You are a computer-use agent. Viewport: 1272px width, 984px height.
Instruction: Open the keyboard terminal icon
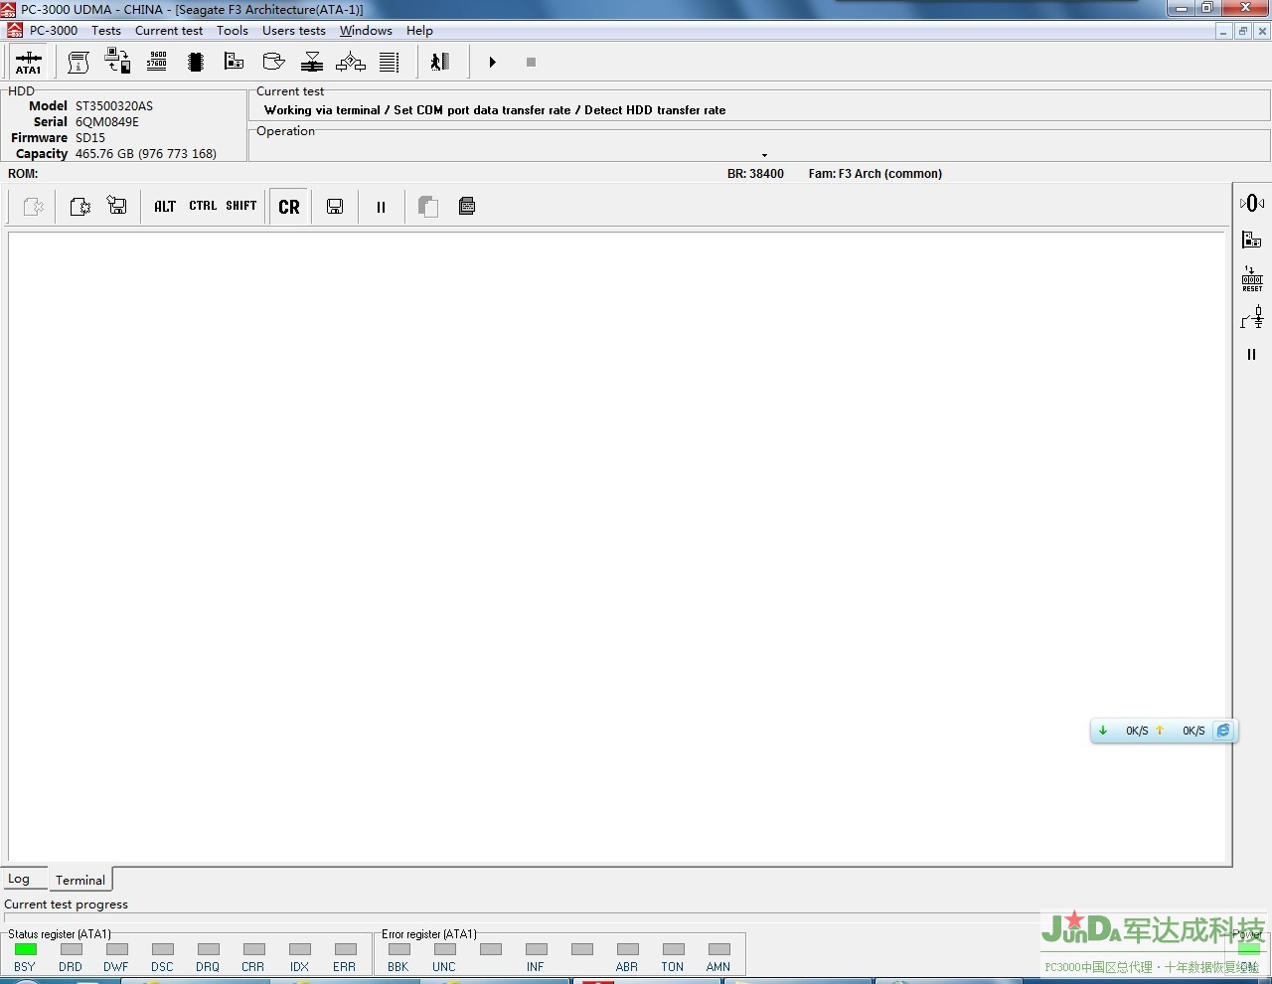pyautogui.click(x=467, y=206)
